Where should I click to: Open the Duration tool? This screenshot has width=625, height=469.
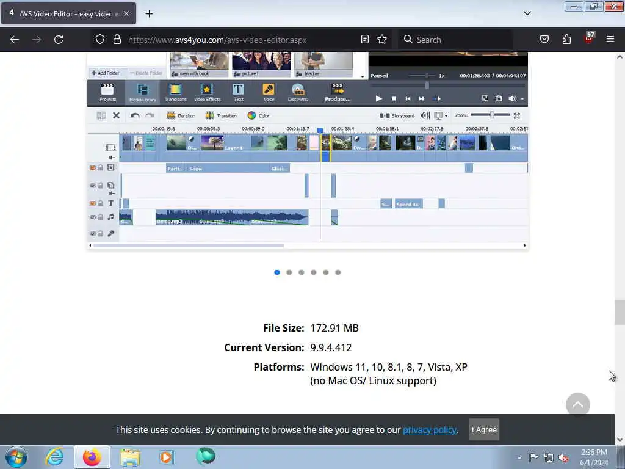181,115
